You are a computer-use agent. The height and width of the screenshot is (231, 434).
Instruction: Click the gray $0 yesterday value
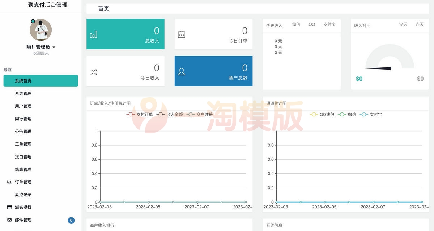click(420, 79)
